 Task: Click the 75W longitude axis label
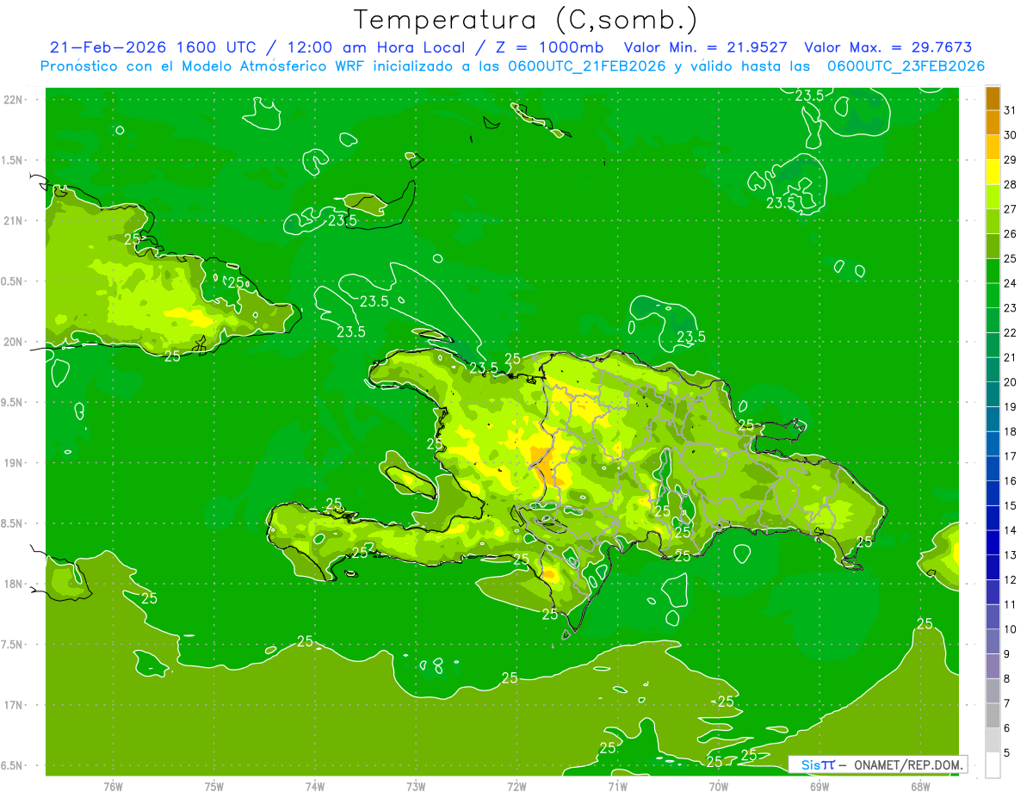point(214,786)
